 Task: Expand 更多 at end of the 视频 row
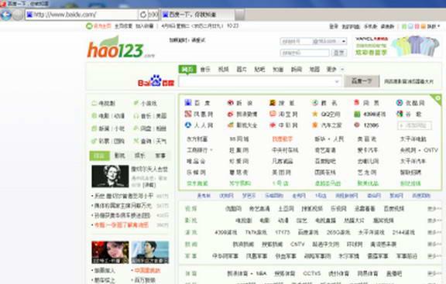click(x=434, y=209)
